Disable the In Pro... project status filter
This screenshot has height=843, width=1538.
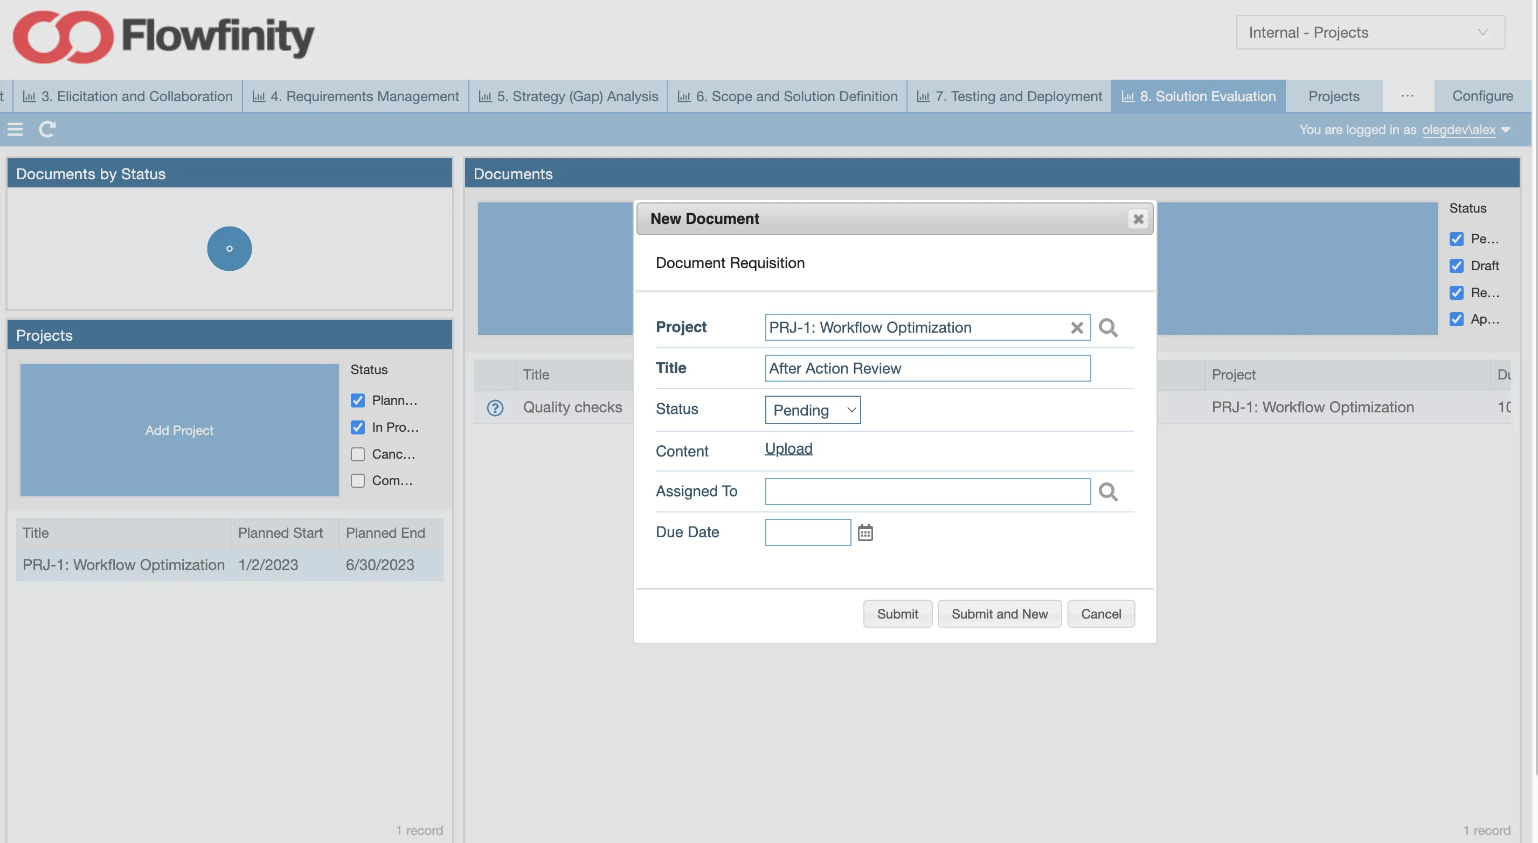(358, 427)
